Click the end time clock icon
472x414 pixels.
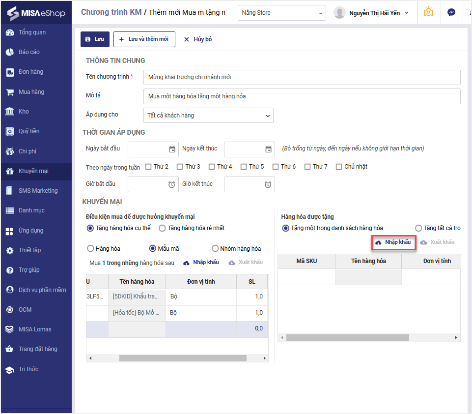(268, 184)
